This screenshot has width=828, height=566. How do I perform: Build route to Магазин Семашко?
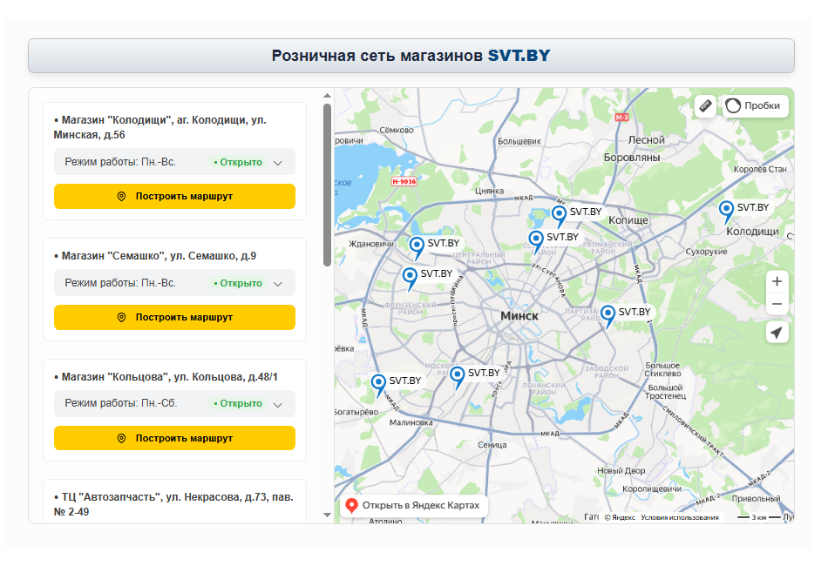click(x=175, y=318)
